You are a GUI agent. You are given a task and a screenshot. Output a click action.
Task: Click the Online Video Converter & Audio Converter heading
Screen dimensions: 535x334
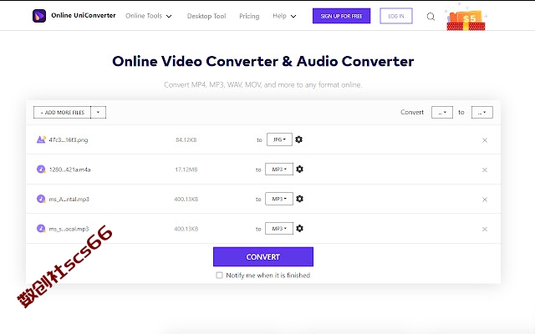263,61
